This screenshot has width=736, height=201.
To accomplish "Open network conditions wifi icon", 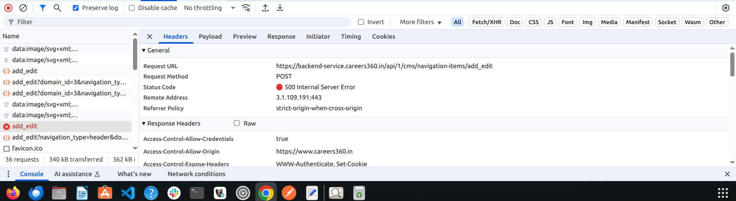I will click(x=246, y=8).
